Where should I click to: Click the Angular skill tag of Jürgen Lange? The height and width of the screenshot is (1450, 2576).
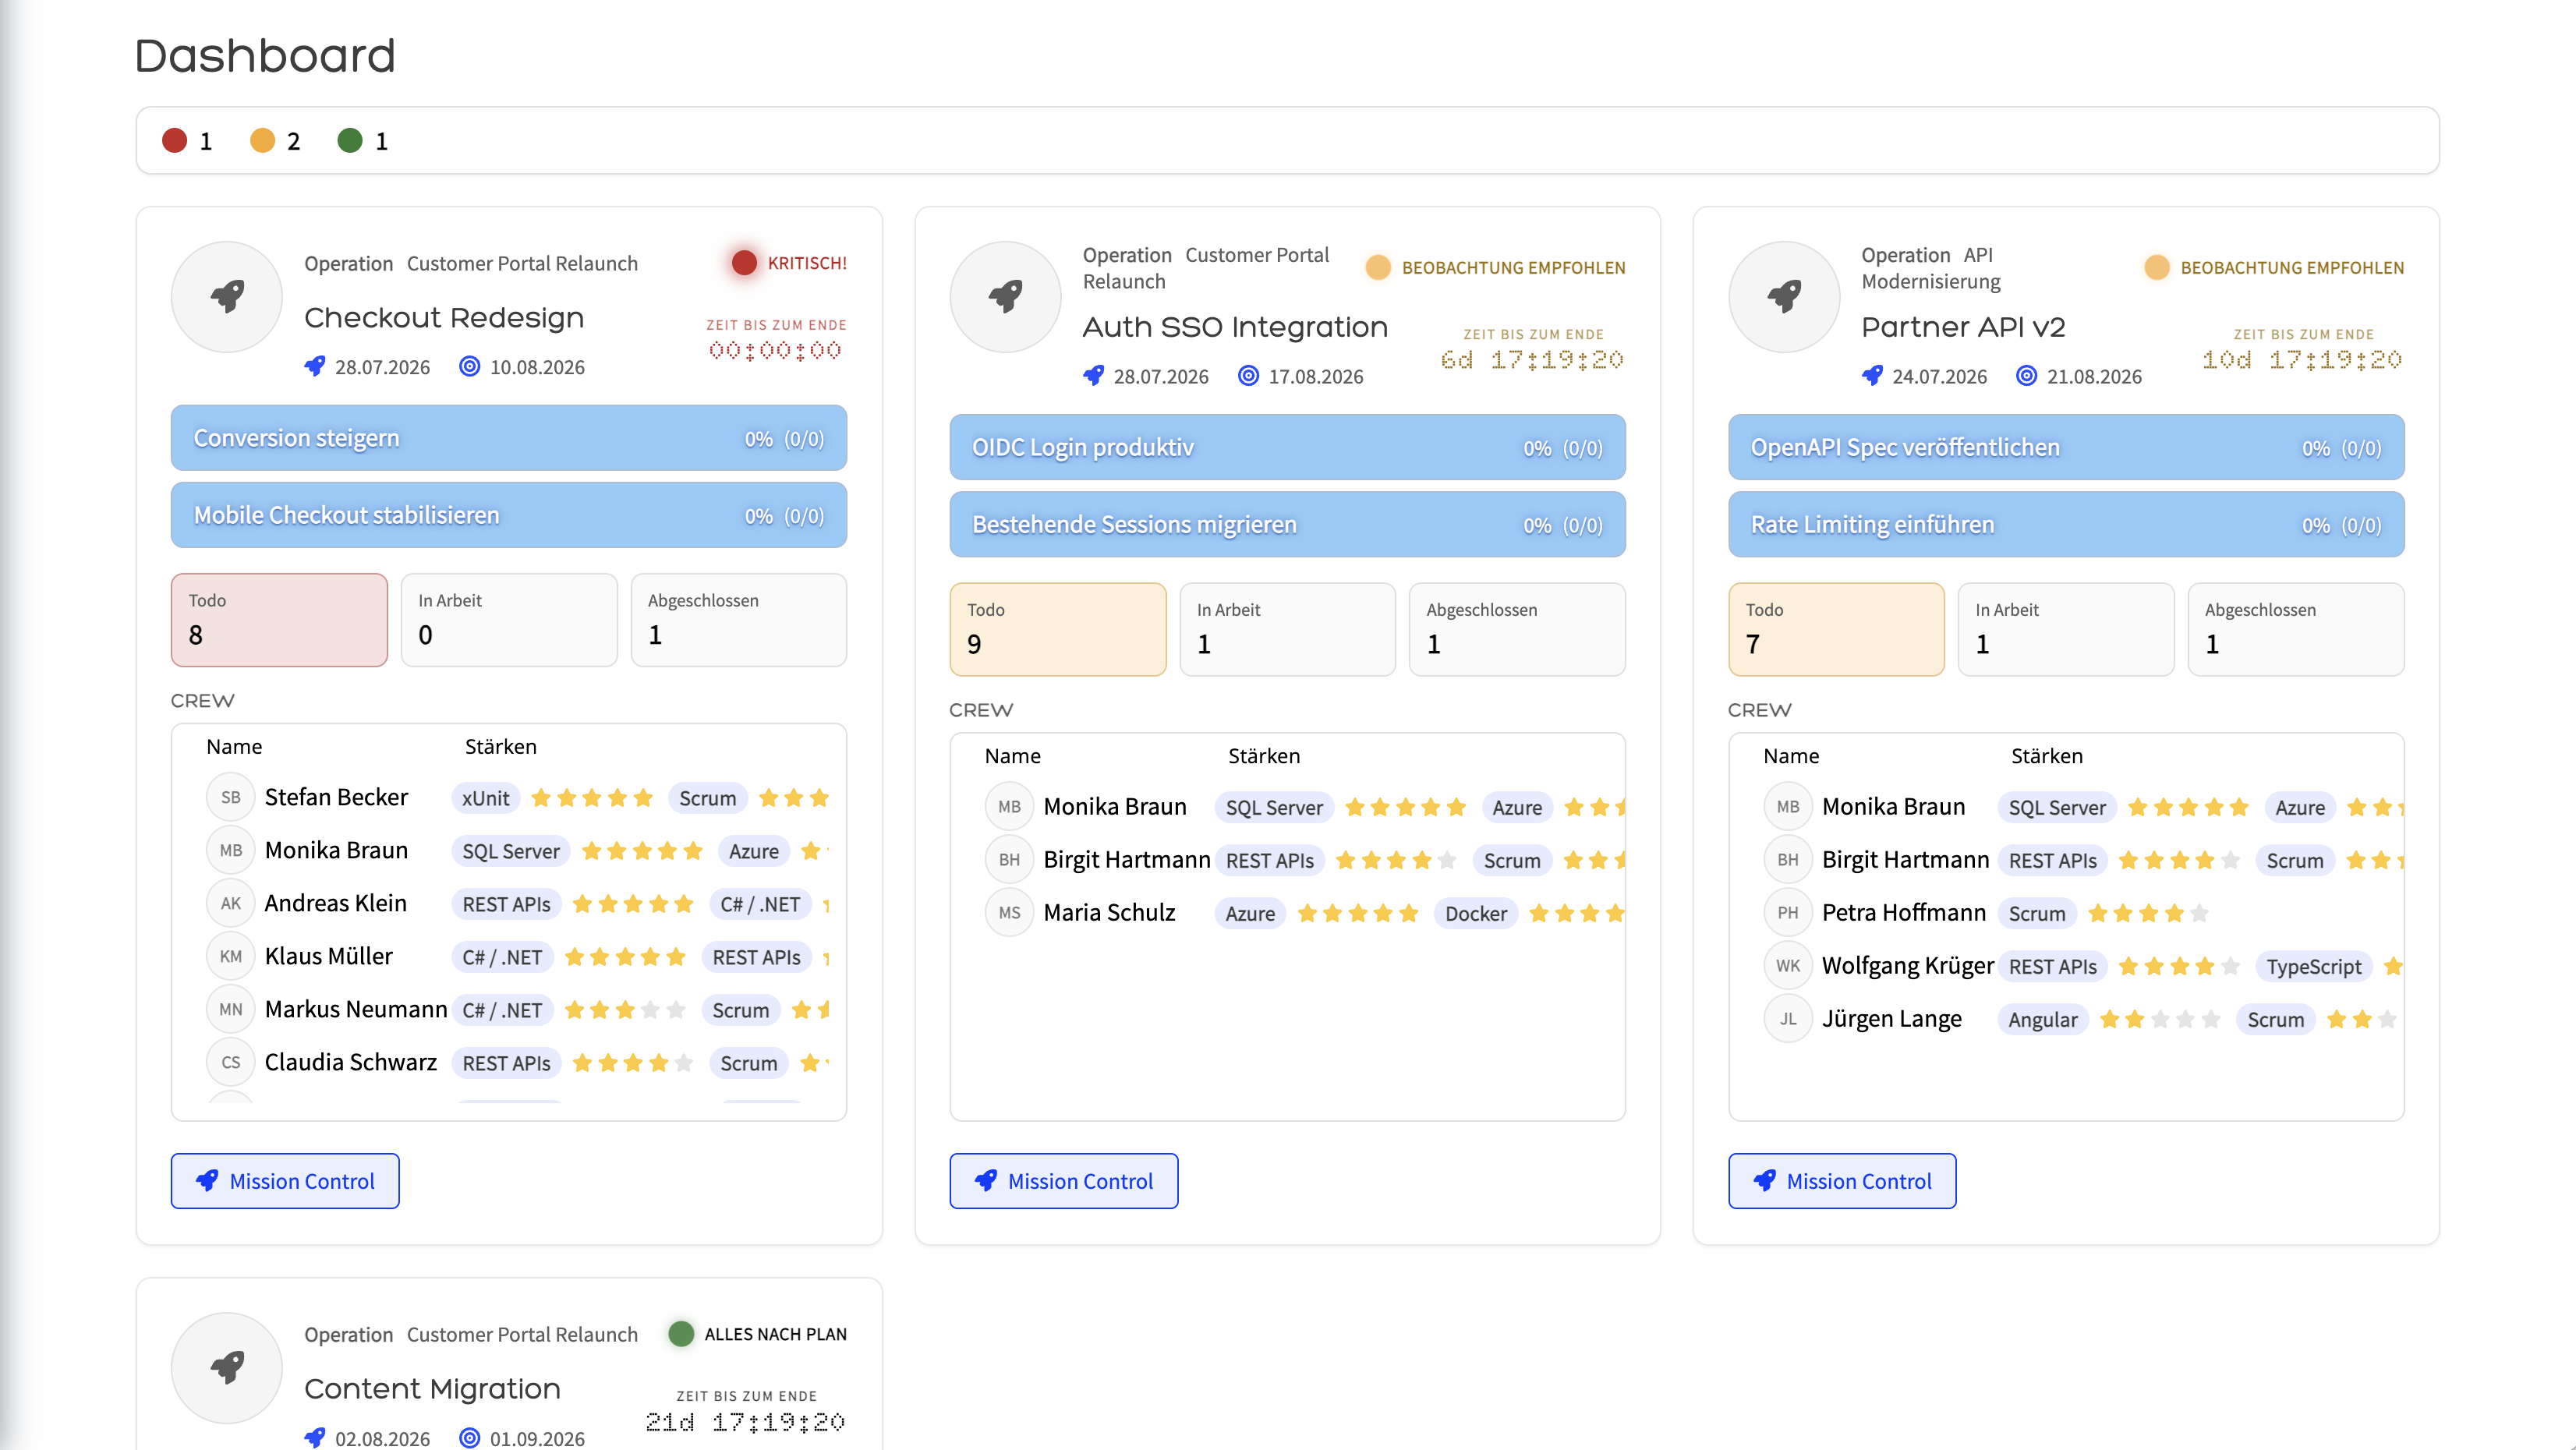[2042, 1019]
